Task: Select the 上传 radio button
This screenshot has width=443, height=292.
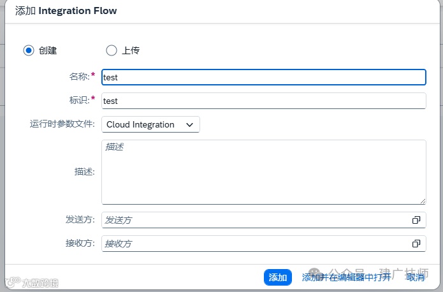Action: [112, 50]
